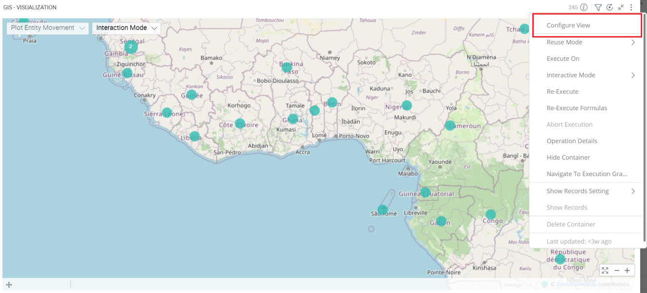The image size is (647, 293).
Task: Click the map marker on Burkina Faso
Action: [287, 67]
